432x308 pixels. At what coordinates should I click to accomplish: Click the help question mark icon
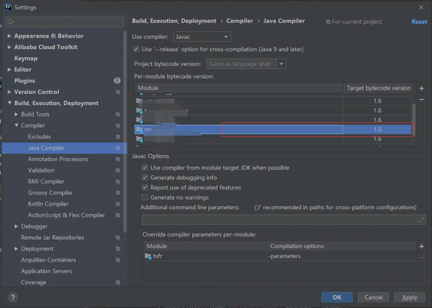pos(13,297)
